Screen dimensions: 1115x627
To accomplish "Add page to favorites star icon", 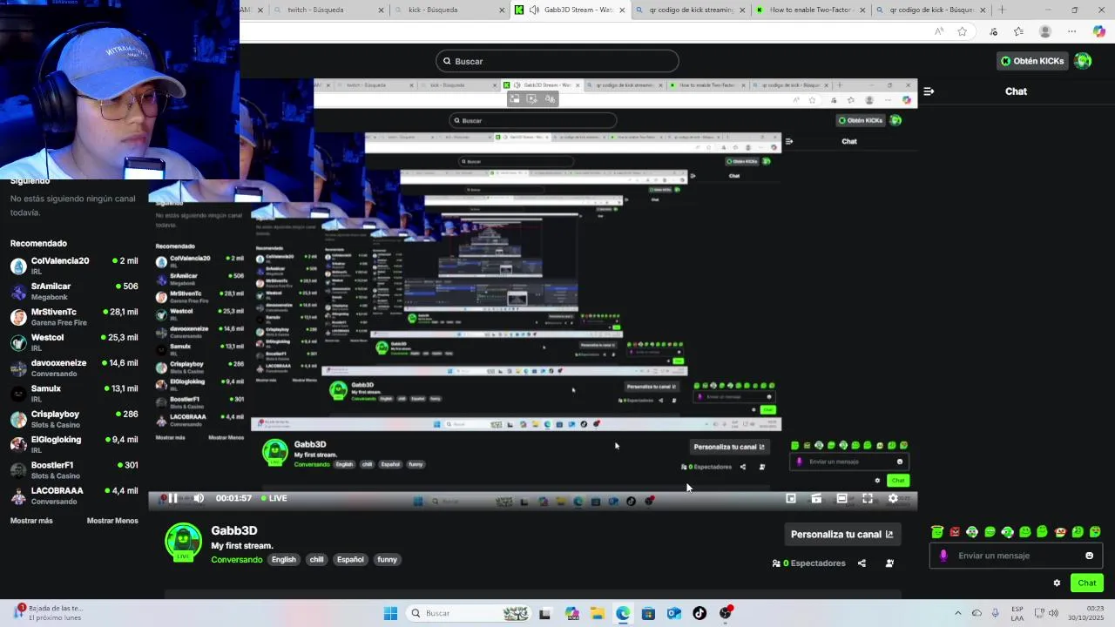I will click(962, 31).
